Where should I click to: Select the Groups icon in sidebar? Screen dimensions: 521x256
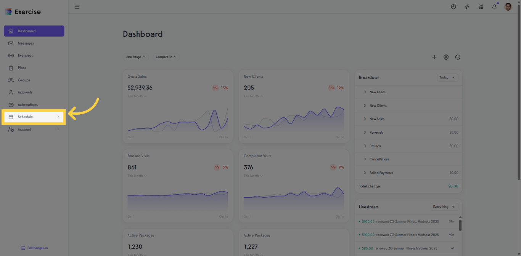[10, 80]
